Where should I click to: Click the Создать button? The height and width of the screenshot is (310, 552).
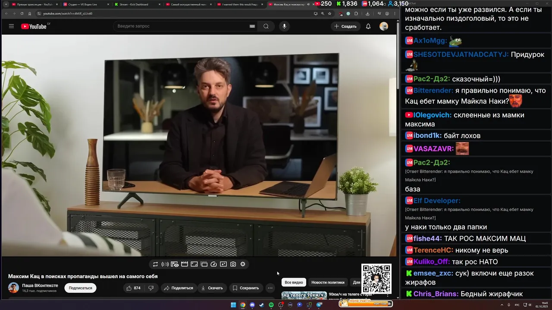pos(345,26)
